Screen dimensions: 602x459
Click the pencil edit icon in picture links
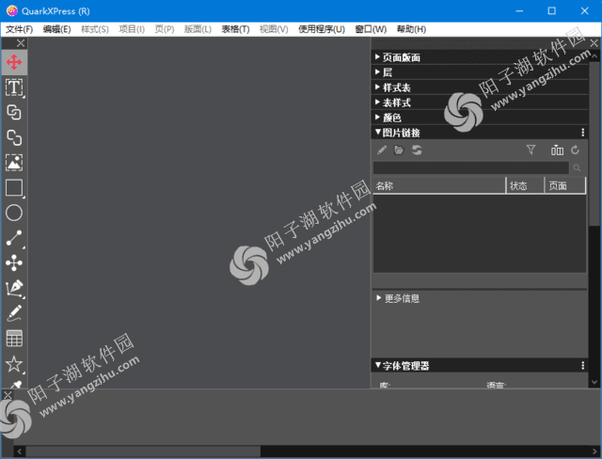coord(382,150)
